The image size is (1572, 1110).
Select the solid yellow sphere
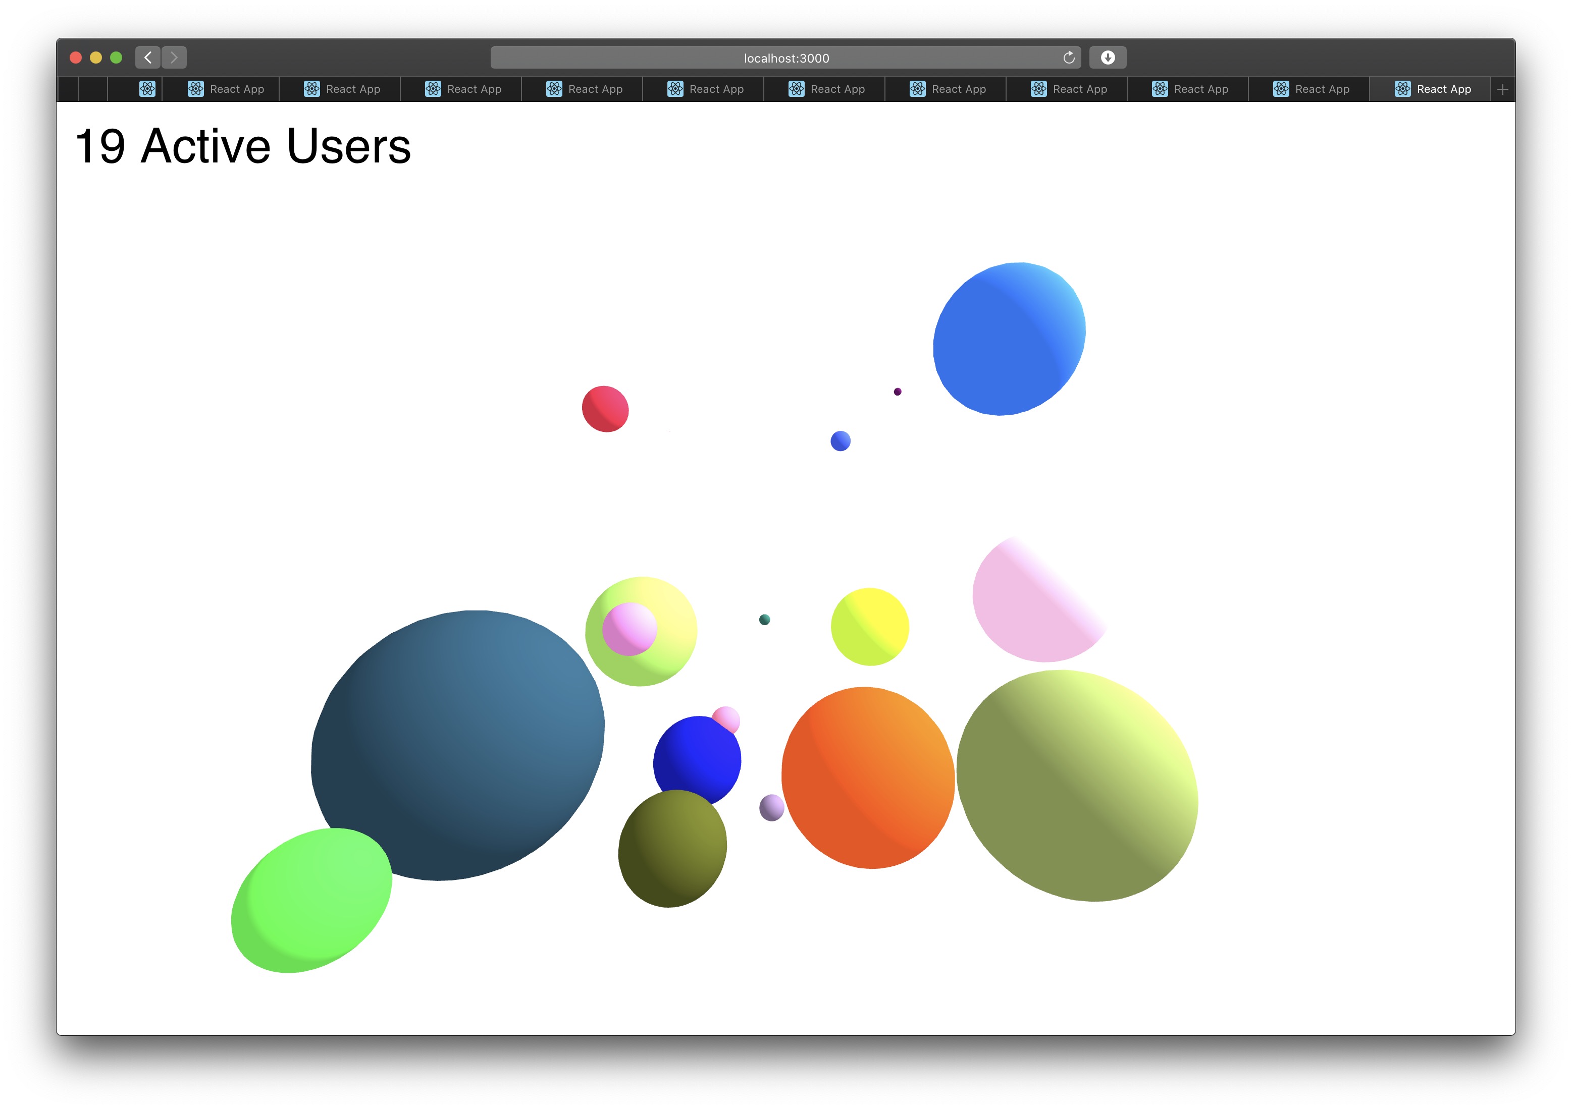[869, 626]
